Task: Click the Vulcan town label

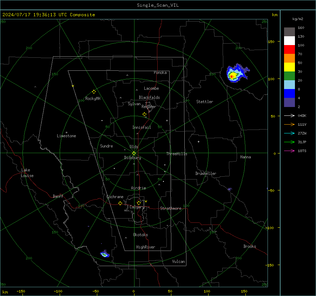Action: tap(179, 262)
